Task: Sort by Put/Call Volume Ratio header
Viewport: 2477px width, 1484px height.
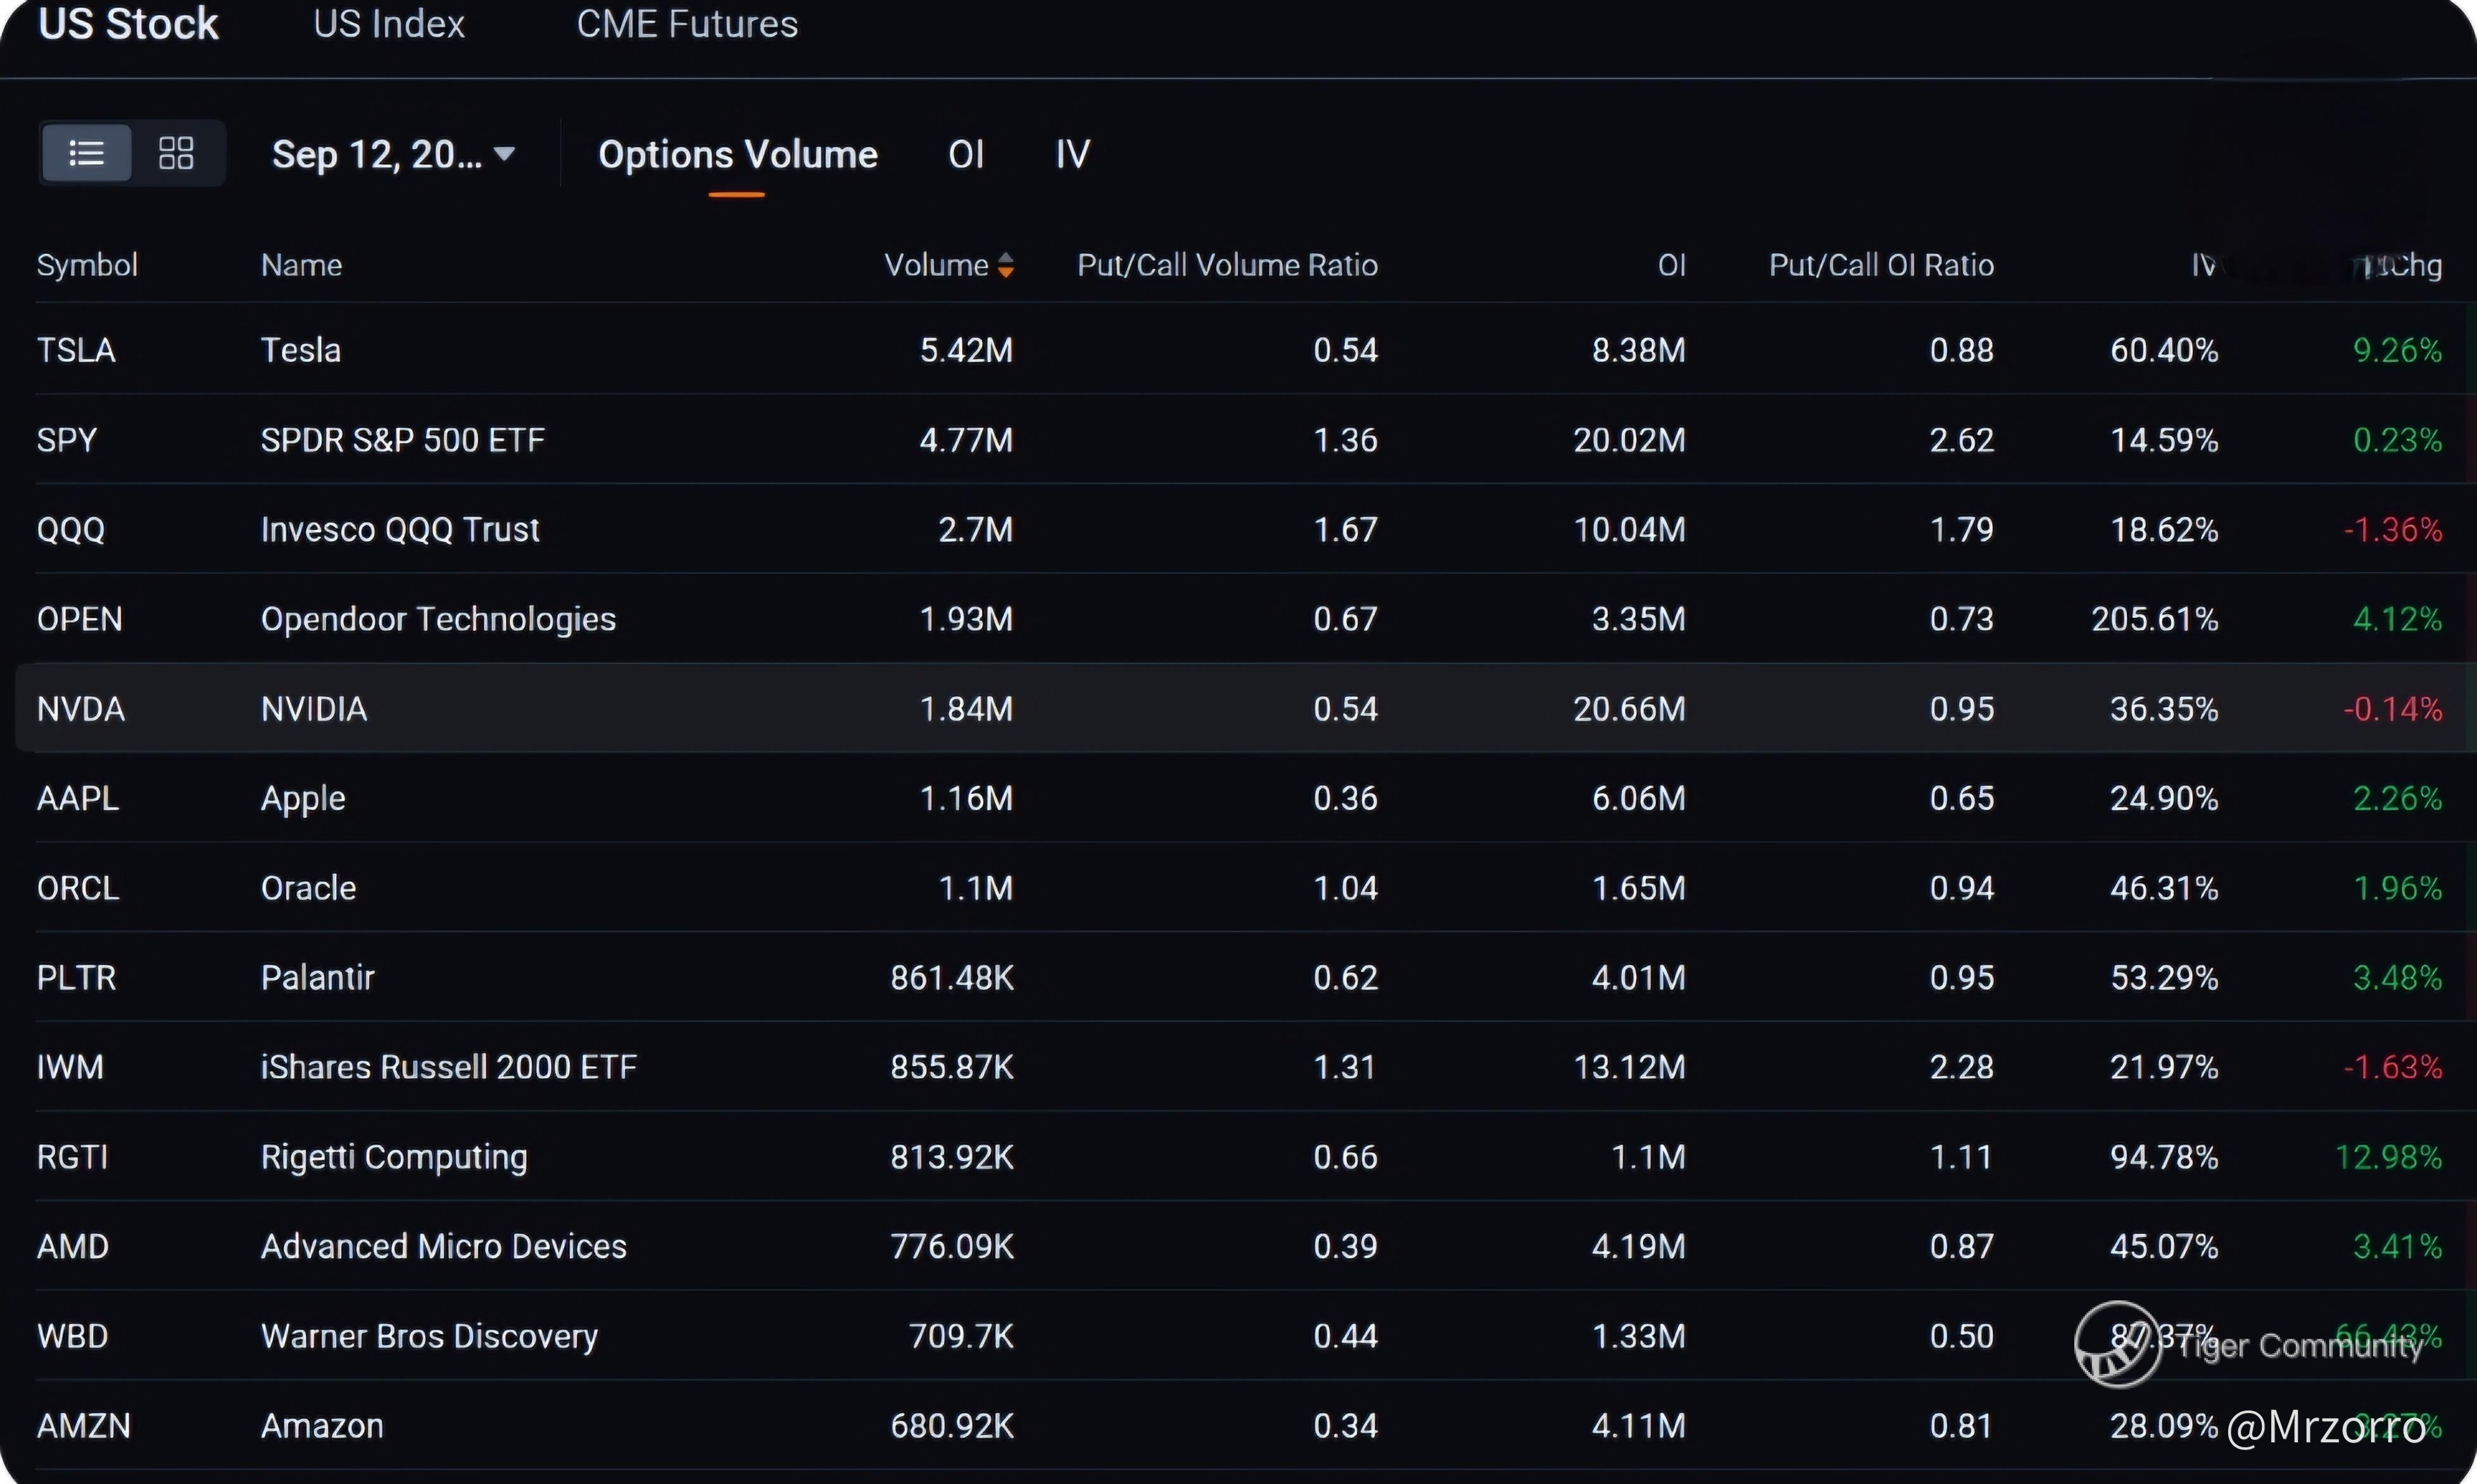Action: tap(1227, 265)
